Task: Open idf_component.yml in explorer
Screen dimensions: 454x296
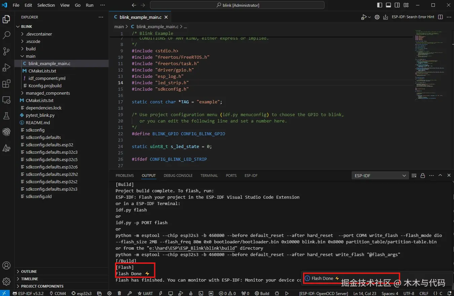Action: [x=62, y=78]
